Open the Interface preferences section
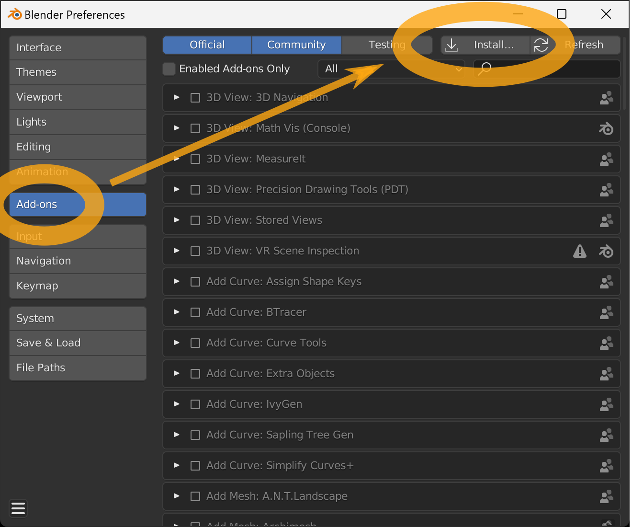The width and height of the screenshot is (632, 529). click(78, 48)
